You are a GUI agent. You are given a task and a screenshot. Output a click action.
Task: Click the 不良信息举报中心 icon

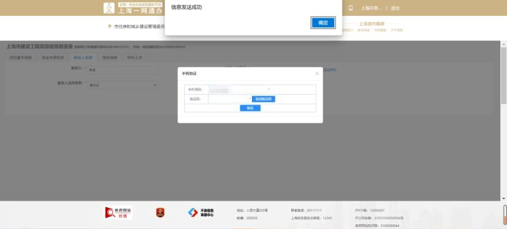coord(201,213)
